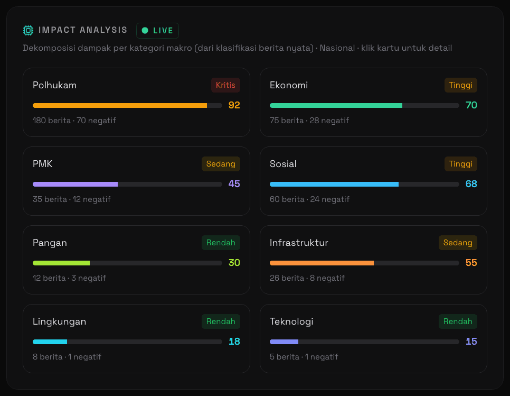Click the Ekonomi green progress bar

[364, 106]
